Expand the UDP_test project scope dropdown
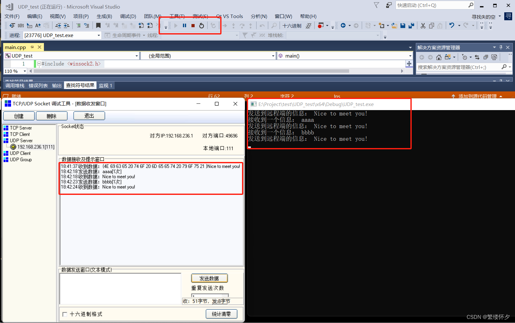The image size is (515, 323). coord(136,56)
